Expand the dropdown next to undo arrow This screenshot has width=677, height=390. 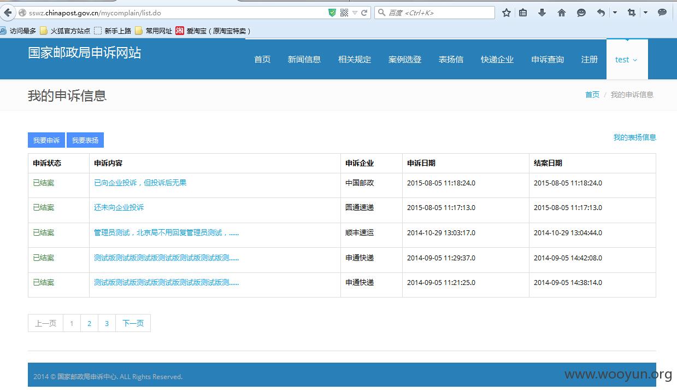click(x=615, y=13)
